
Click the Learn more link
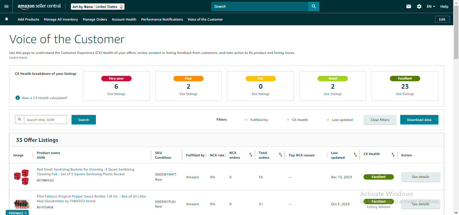(18, 58)
